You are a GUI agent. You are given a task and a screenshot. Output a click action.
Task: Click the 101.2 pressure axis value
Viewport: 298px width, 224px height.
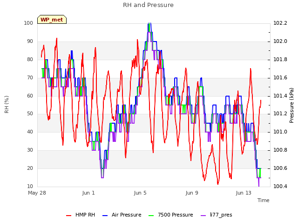(280, 114)
